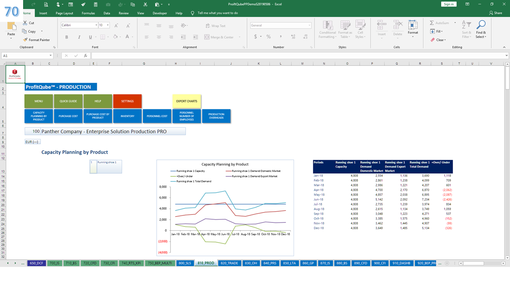Screen dimensions: 510x286
Task: Click the Accounting dollar format icon
Action: coord(255,37)
